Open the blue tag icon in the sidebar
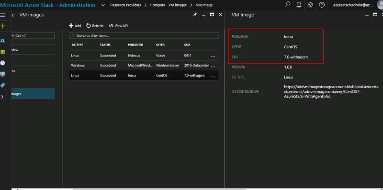 3,85
